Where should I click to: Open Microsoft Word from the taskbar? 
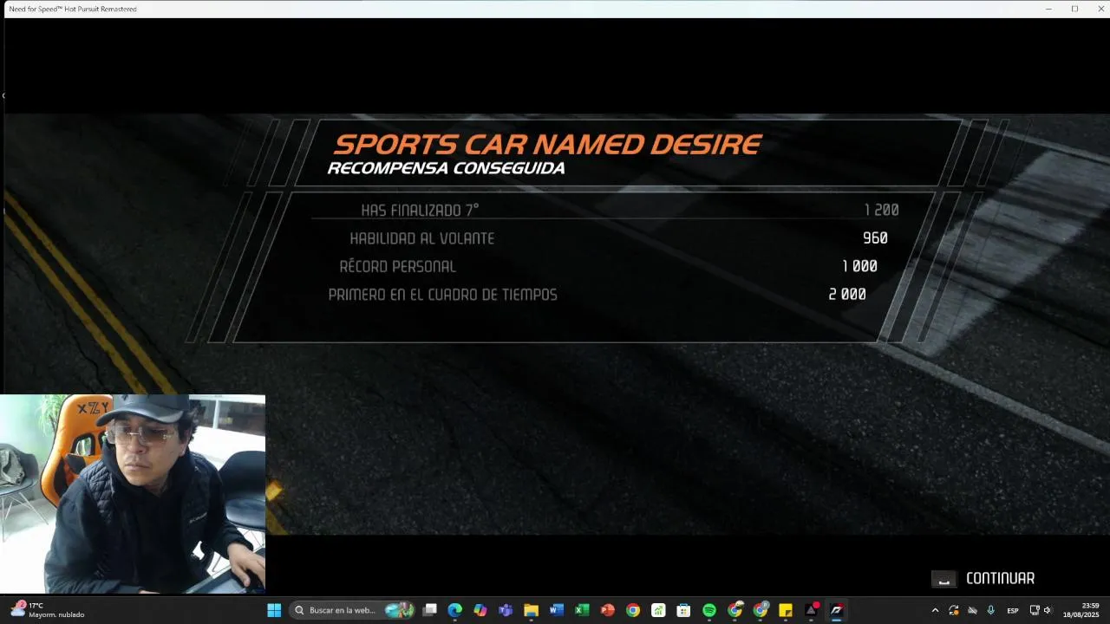(556, 610)
